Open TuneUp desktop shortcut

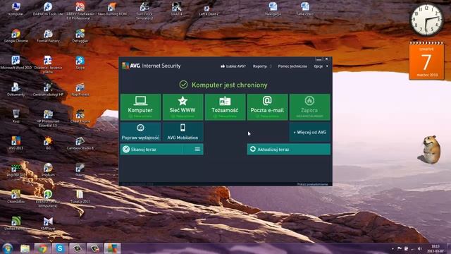pos(80,196)
